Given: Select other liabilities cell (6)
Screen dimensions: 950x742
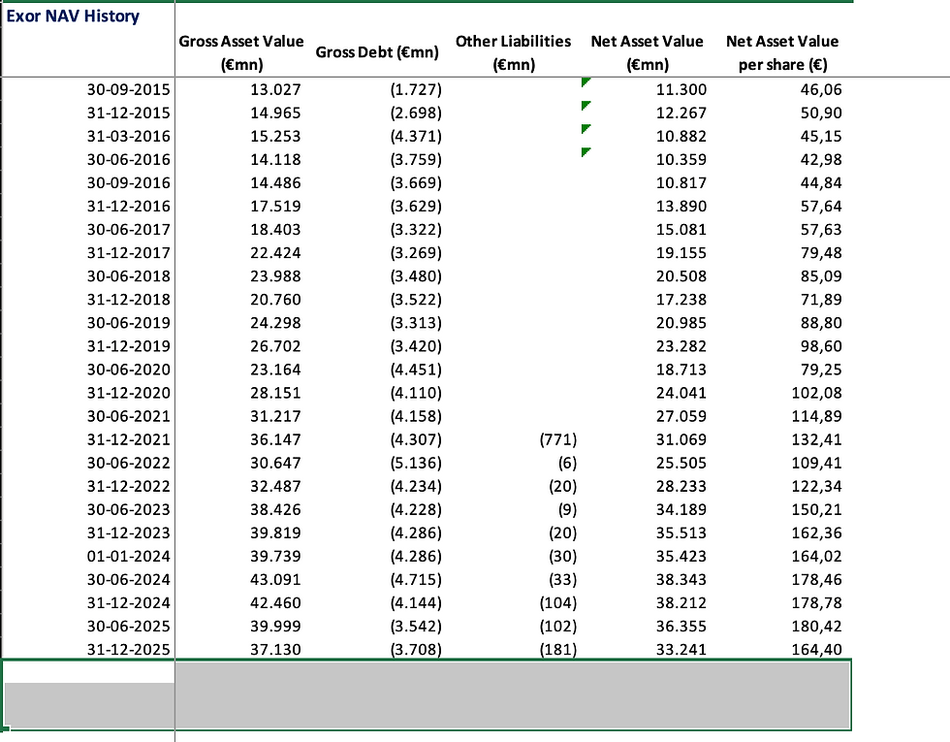Looking at the screenshot, I should pos(567,464).
